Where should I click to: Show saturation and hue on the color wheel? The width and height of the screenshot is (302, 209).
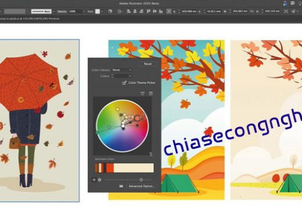[94, 180]
